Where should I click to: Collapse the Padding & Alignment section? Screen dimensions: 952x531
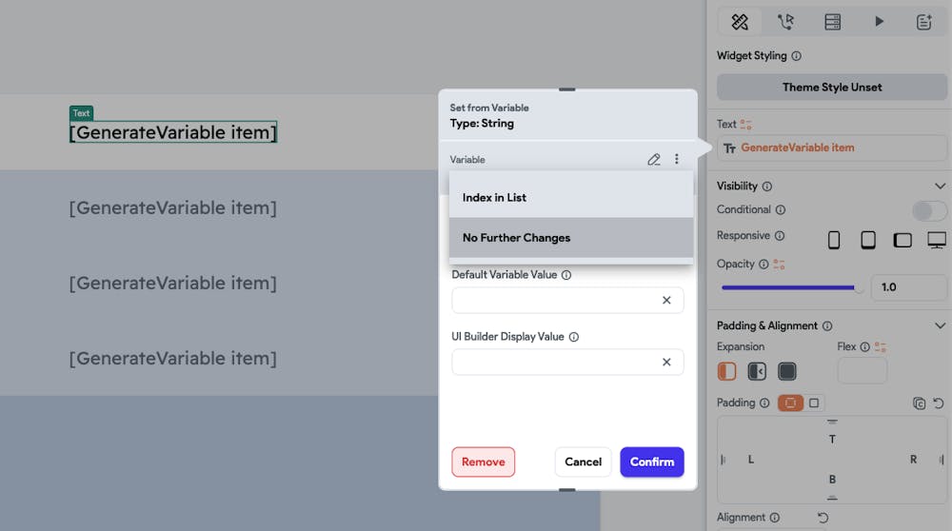click(x=940, y=325)
